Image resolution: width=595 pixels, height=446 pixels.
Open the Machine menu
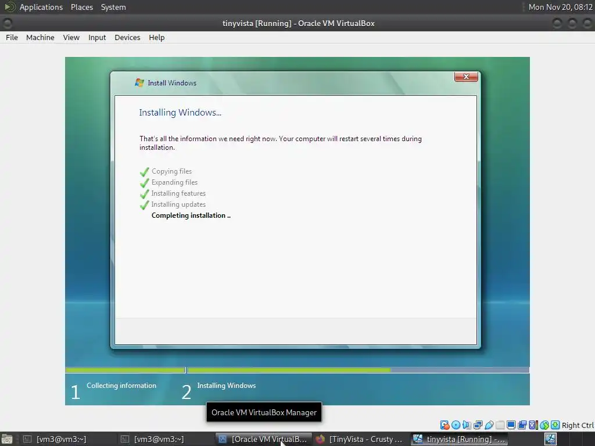40,38
